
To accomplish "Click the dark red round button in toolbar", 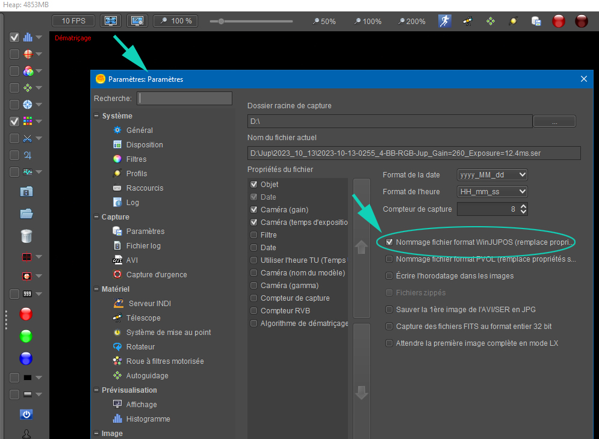I will [582, 21].
